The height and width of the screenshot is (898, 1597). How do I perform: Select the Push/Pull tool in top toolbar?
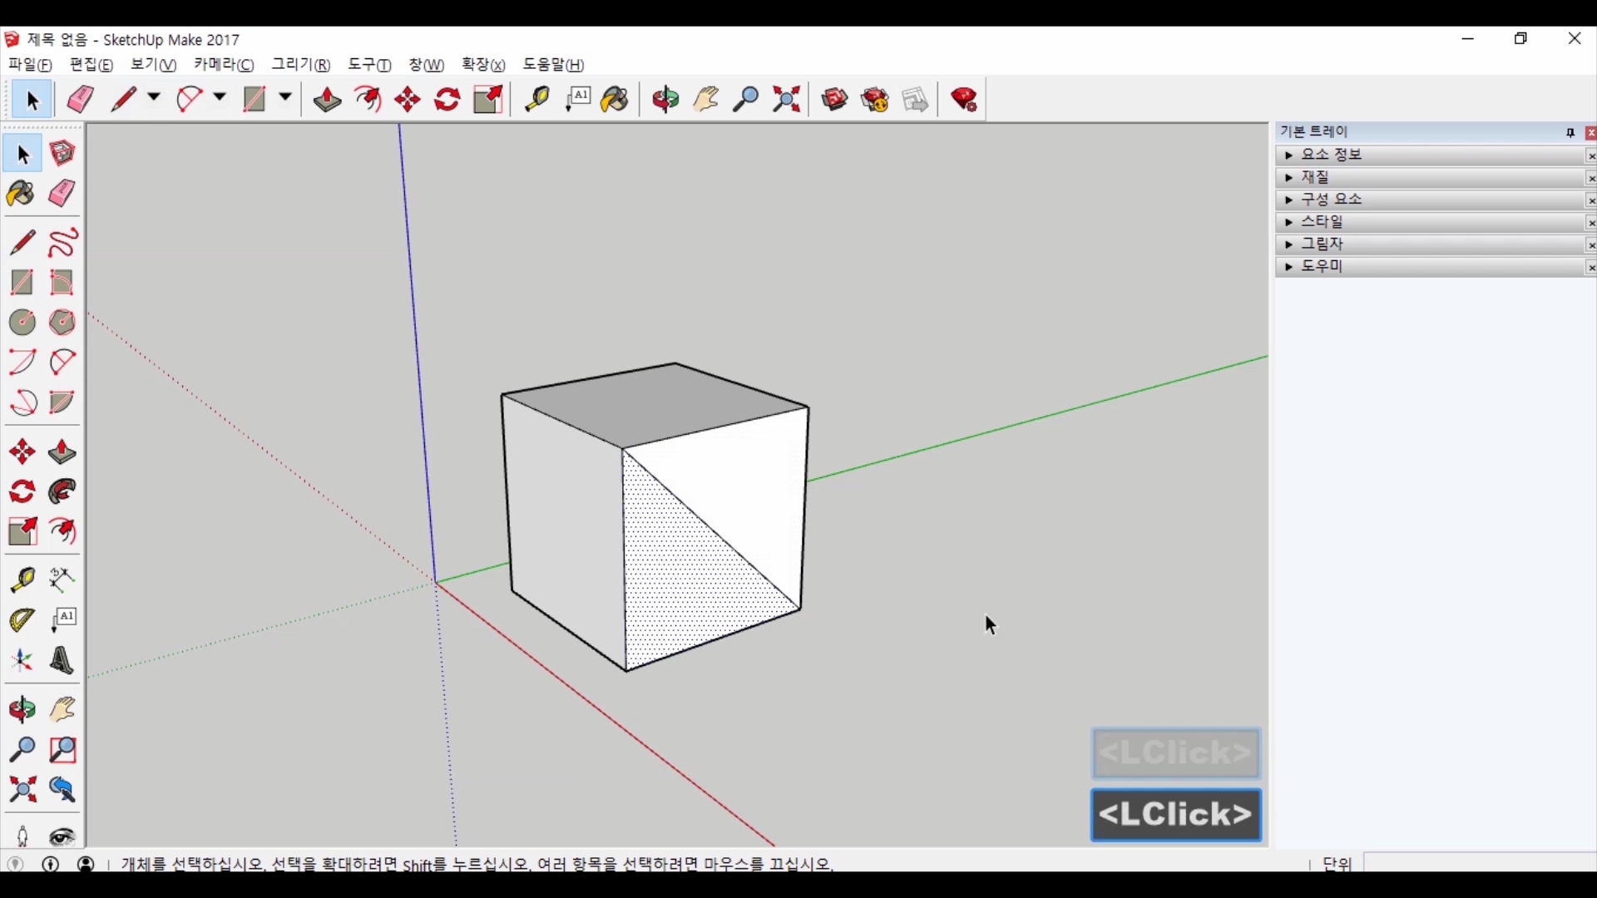[327, 100]
